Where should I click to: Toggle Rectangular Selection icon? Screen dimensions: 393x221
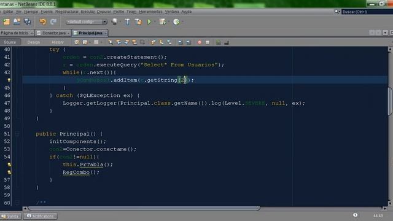pos(142,42)
